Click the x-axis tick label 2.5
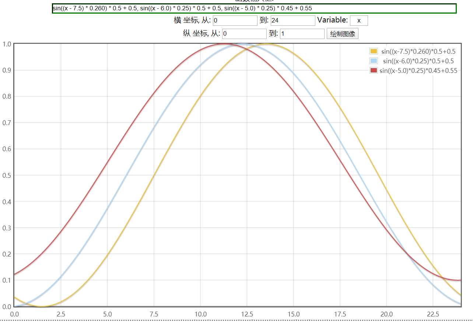The height and width of the screenshot is (322, 473). coord(61,314)
